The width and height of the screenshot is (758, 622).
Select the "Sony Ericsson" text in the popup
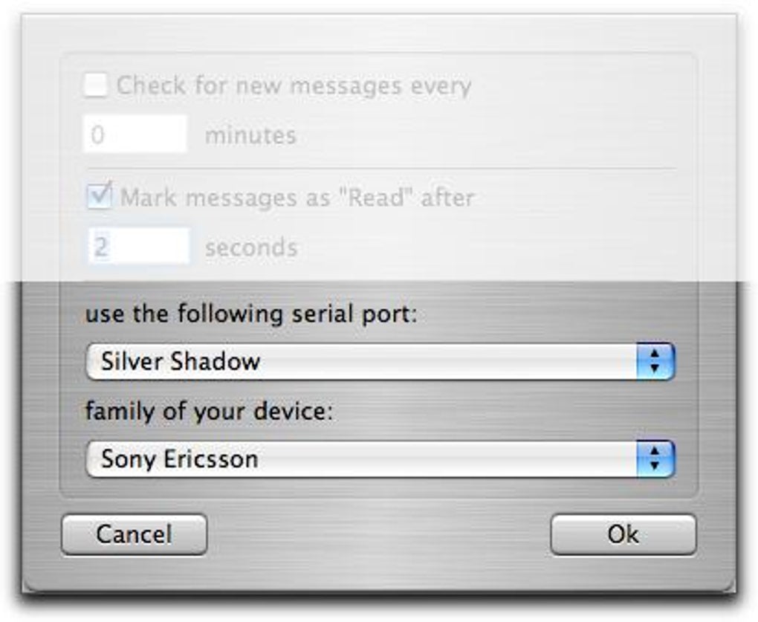click(180, 459)
